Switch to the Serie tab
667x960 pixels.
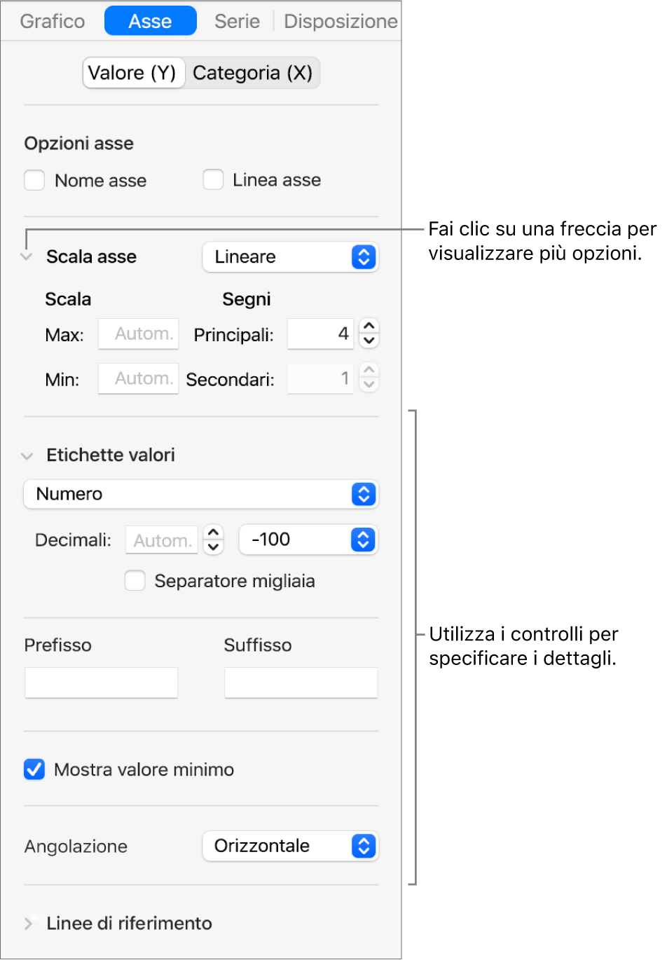point(237,22)
